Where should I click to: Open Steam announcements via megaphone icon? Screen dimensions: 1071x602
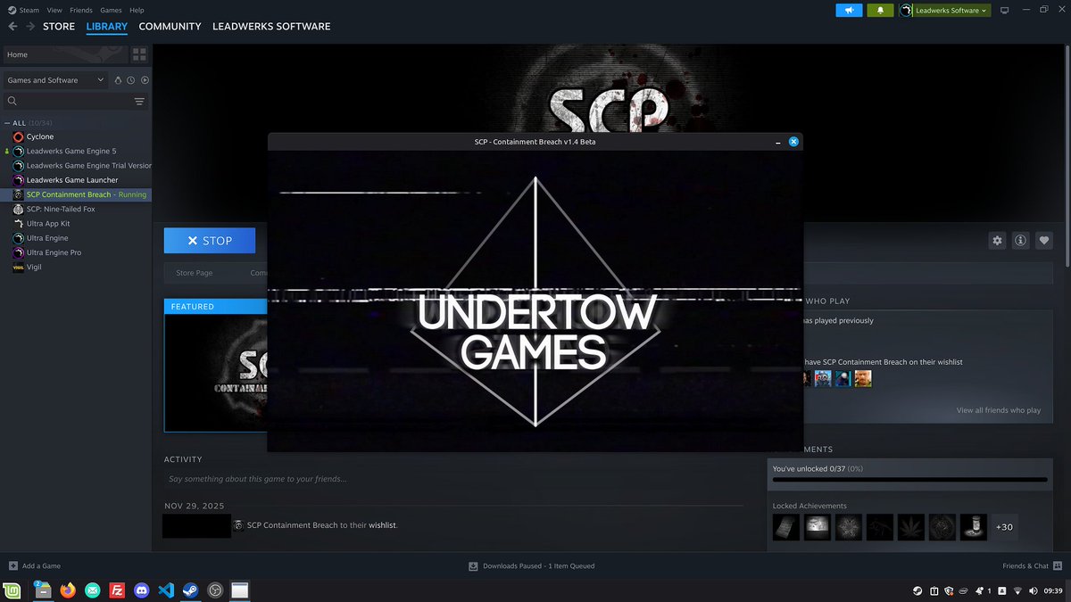click(x=848, y=10)
